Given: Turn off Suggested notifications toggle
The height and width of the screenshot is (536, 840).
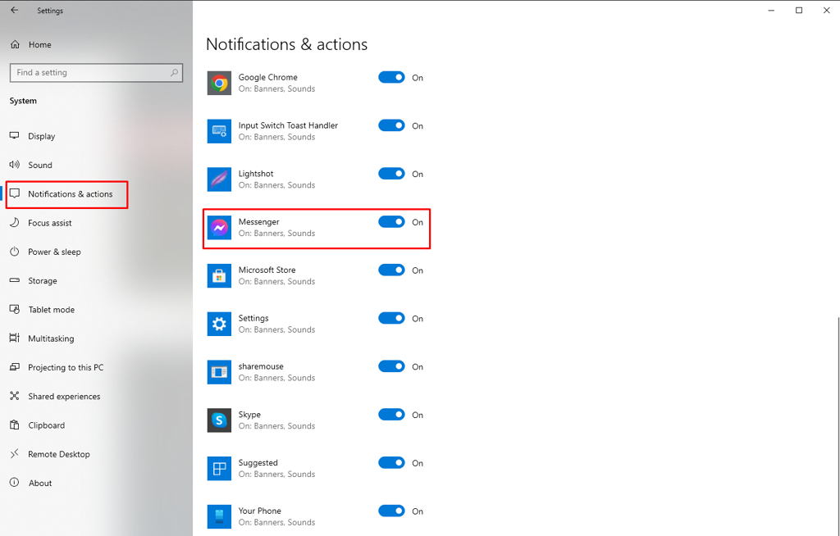Looking at the screenshot, I should [x=391, y=462].
